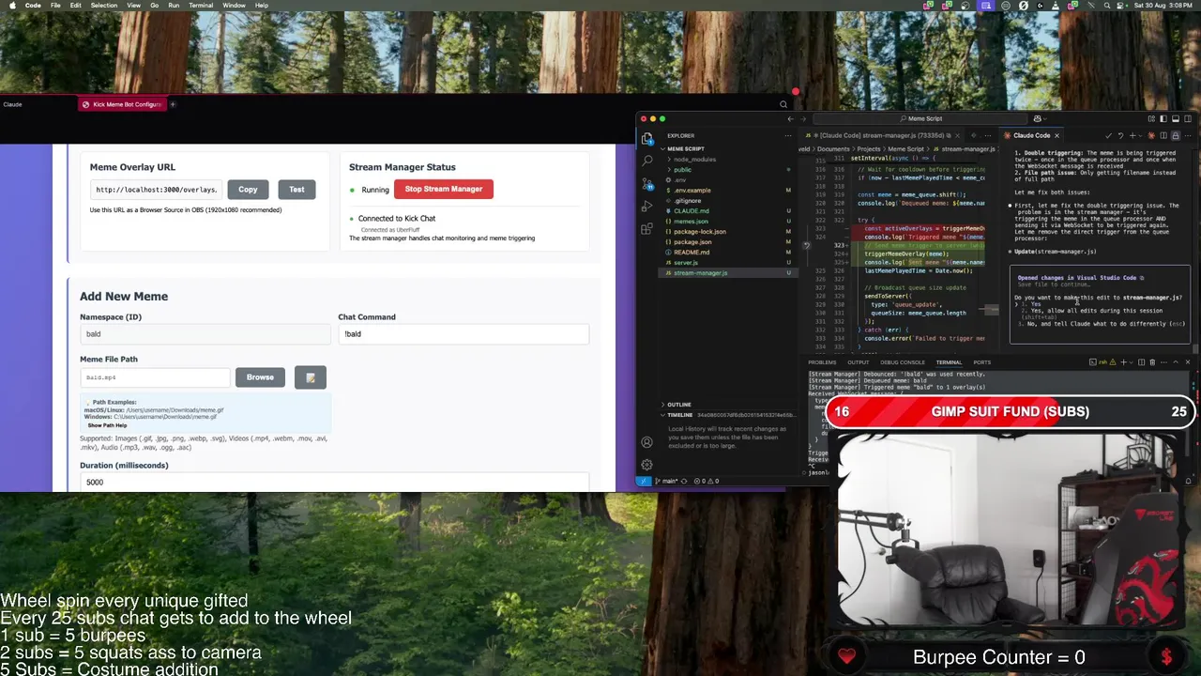Open the Source Control view in activity bar
Image resolution: width=1201 pixels, height=676 pixels.
[646, 183]
